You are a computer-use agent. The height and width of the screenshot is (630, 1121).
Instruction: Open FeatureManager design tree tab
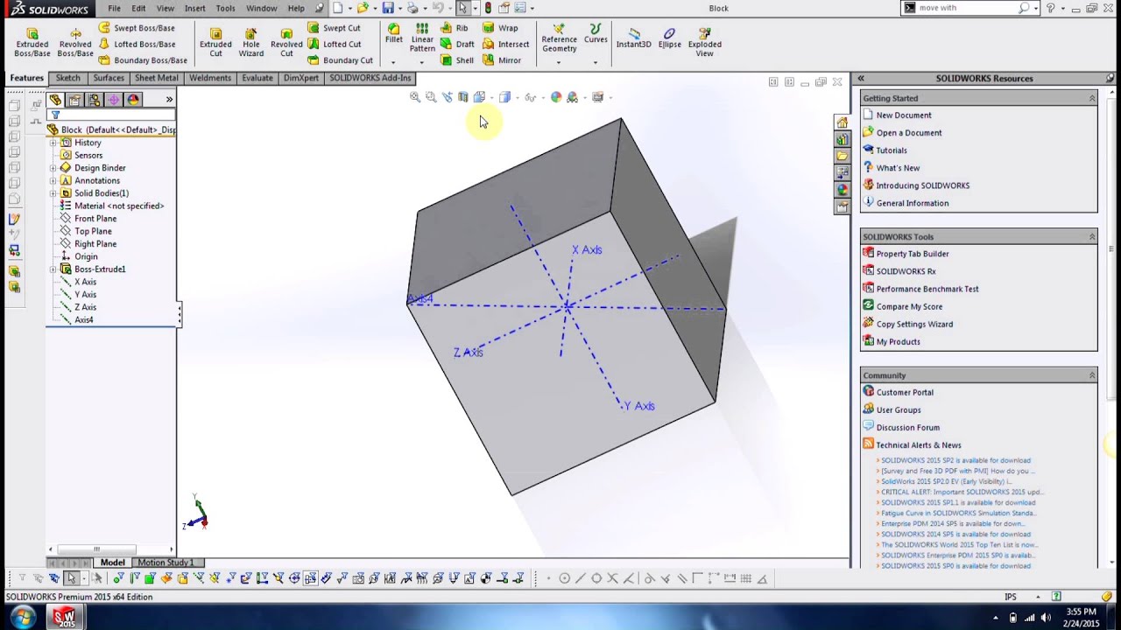pyautogui.click(x=56, y=100)
